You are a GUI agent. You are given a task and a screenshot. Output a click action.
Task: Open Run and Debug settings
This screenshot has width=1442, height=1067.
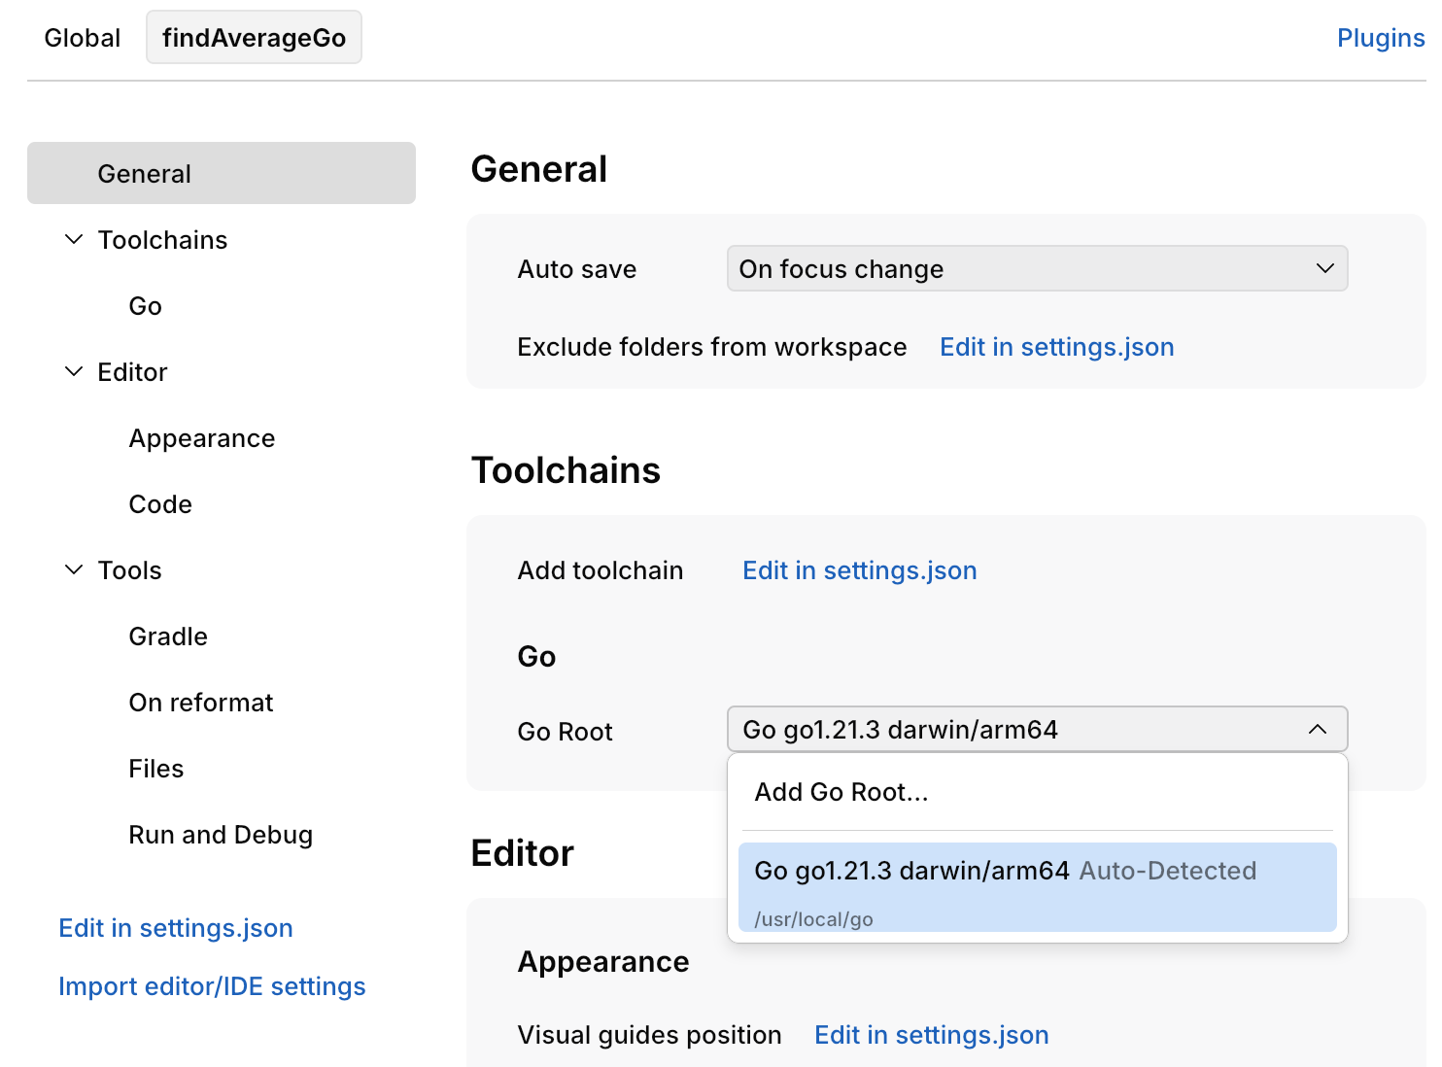click(x=221, y=834)
